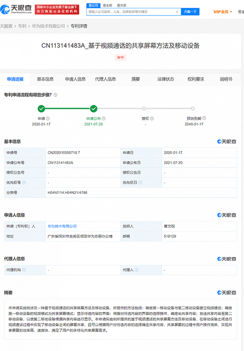The width and height of the screenshot is (244, 351).
Task: Open help icon next to 预估到期 step
Action: [204, 118]
